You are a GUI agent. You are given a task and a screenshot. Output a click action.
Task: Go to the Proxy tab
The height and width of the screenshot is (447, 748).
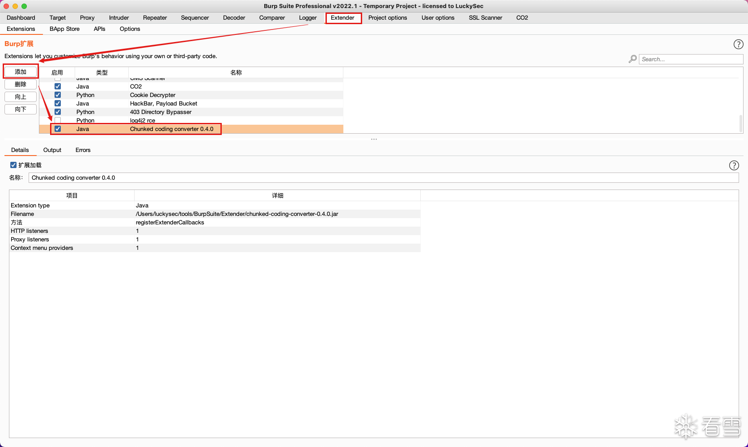(87, 18)
